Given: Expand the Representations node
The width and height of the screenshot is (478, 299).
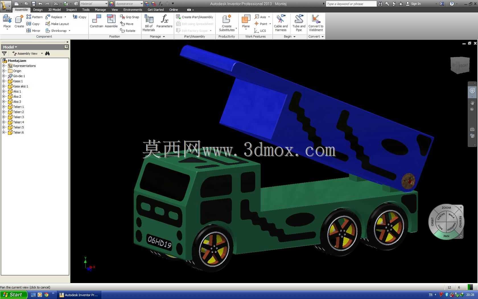Looking at the screenshot, I should tap(4, 66).
